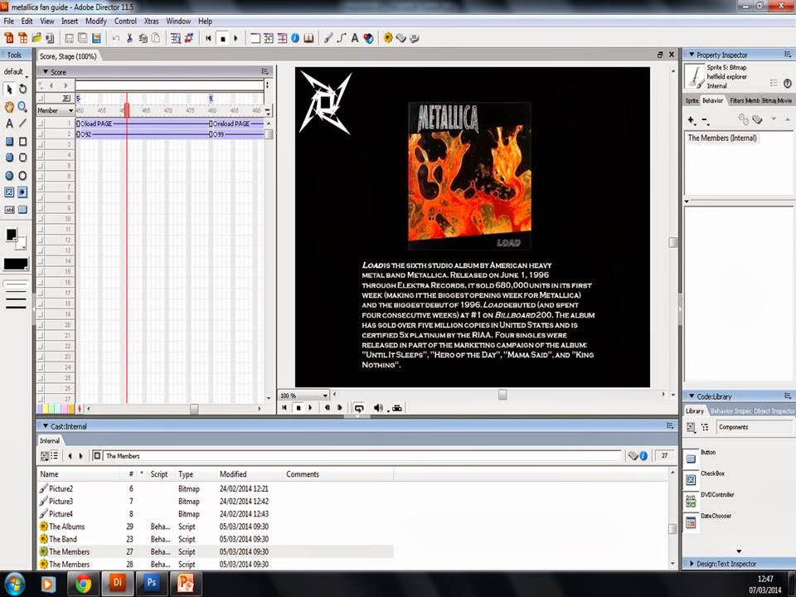This screenshot has width=796, height=597.
Task: Open the Member display dropdown in Score
Action: [x=56, y=110]
